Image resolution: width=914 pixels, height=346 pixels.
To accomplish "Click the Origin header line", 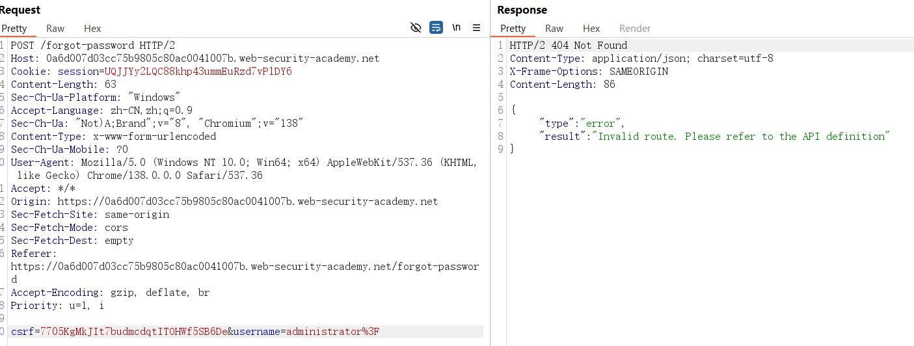I will coord(224,202).
